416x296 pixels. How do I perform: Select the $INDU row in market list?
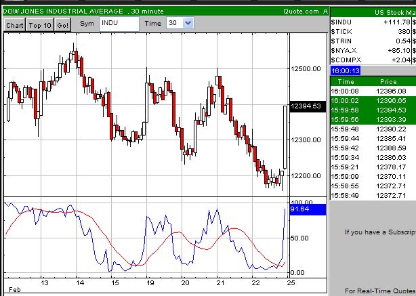[373, 24]
